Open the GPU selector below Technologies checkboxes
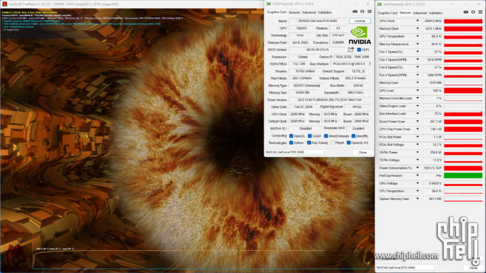486x273 pixels. pos(297,152)
